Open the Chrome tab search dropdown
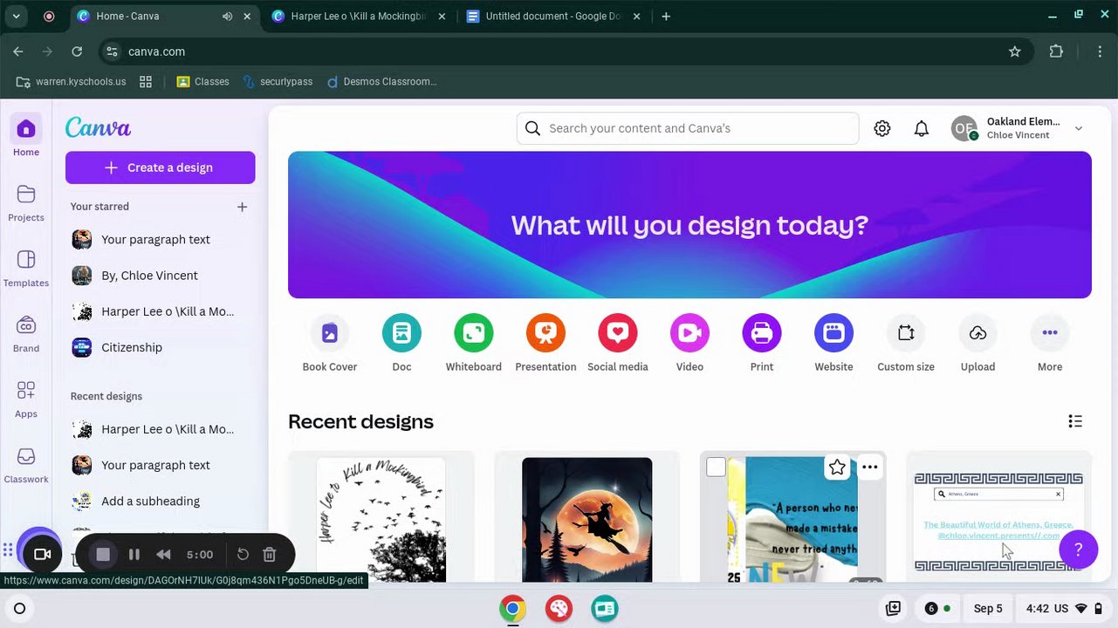 (16, 17)
